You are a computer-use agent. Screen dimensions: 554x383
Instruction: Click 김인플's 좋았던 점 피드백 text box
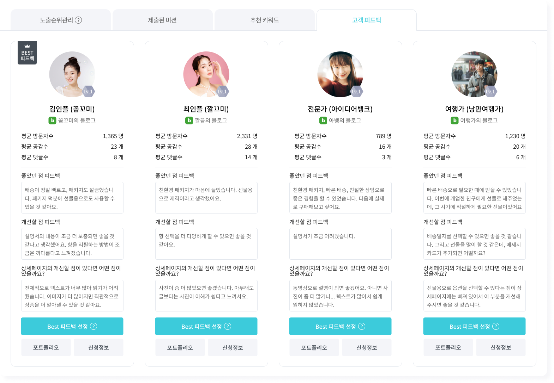pos(72,198)
